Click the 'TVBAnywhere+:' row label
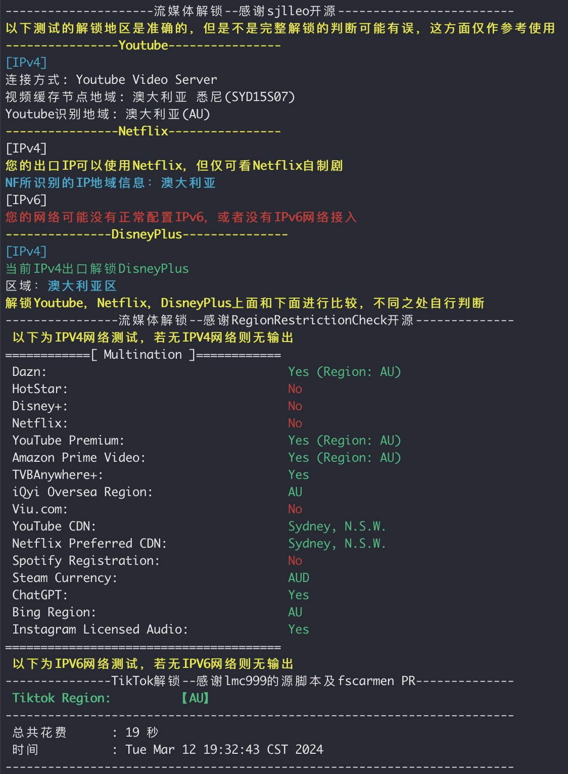This screenshot has height=774, width=568. [x=58, y=475]
